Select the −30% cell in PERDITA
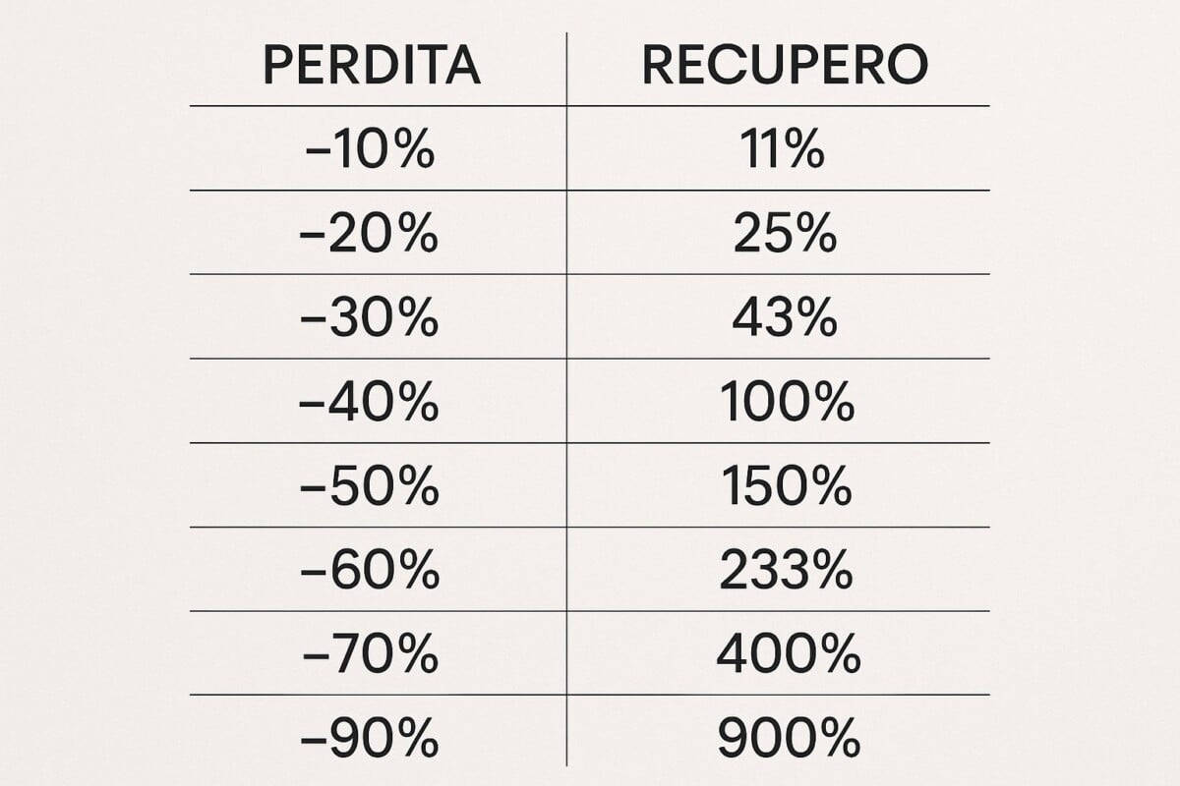Screen dimensions: 1180x786 tap(370, 319)
